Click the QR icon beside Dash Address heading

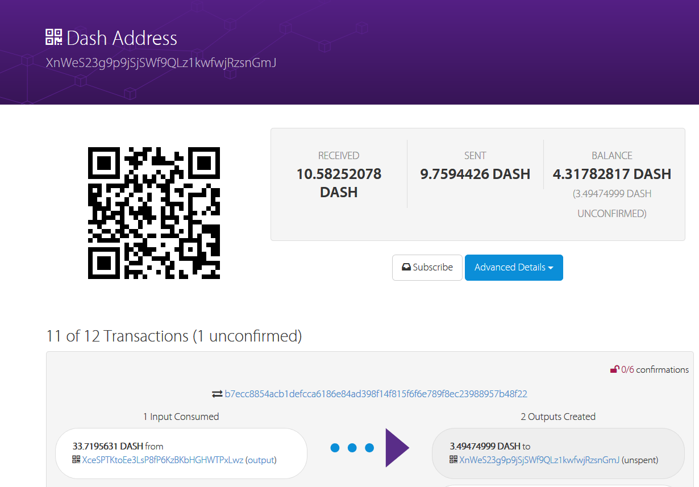(x=53, y=37)
